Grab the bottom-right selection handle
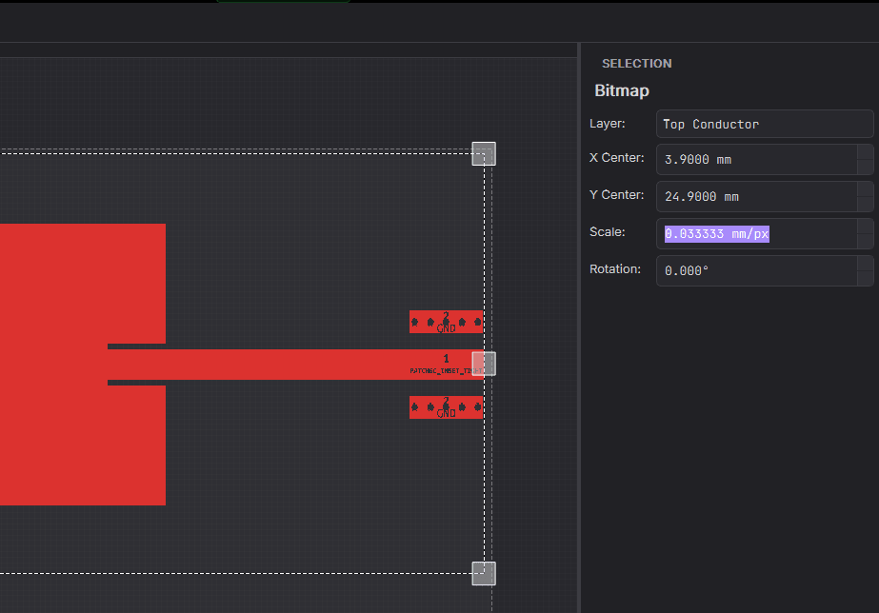This screenshot has height=613, width=879. coord(484,573)
